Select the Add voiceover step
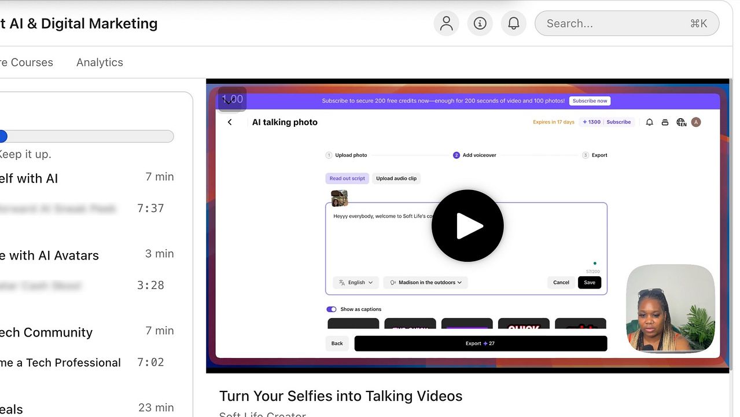 474,155
